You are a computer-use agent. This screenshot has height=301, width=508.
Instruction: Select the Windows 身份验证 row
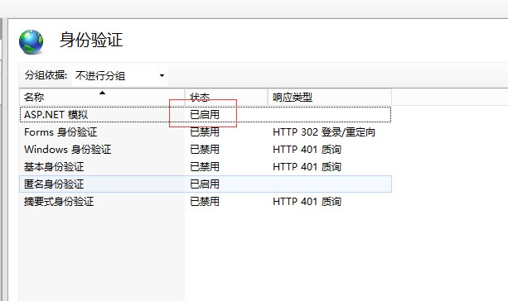[206, 150]
